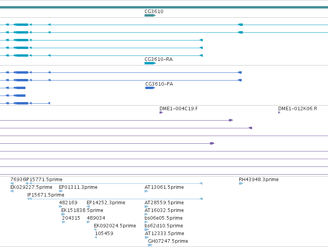This screenshot has height=247, width=328.
Task: Select the CG3610-RA transcript glyph
Action: 150,63
